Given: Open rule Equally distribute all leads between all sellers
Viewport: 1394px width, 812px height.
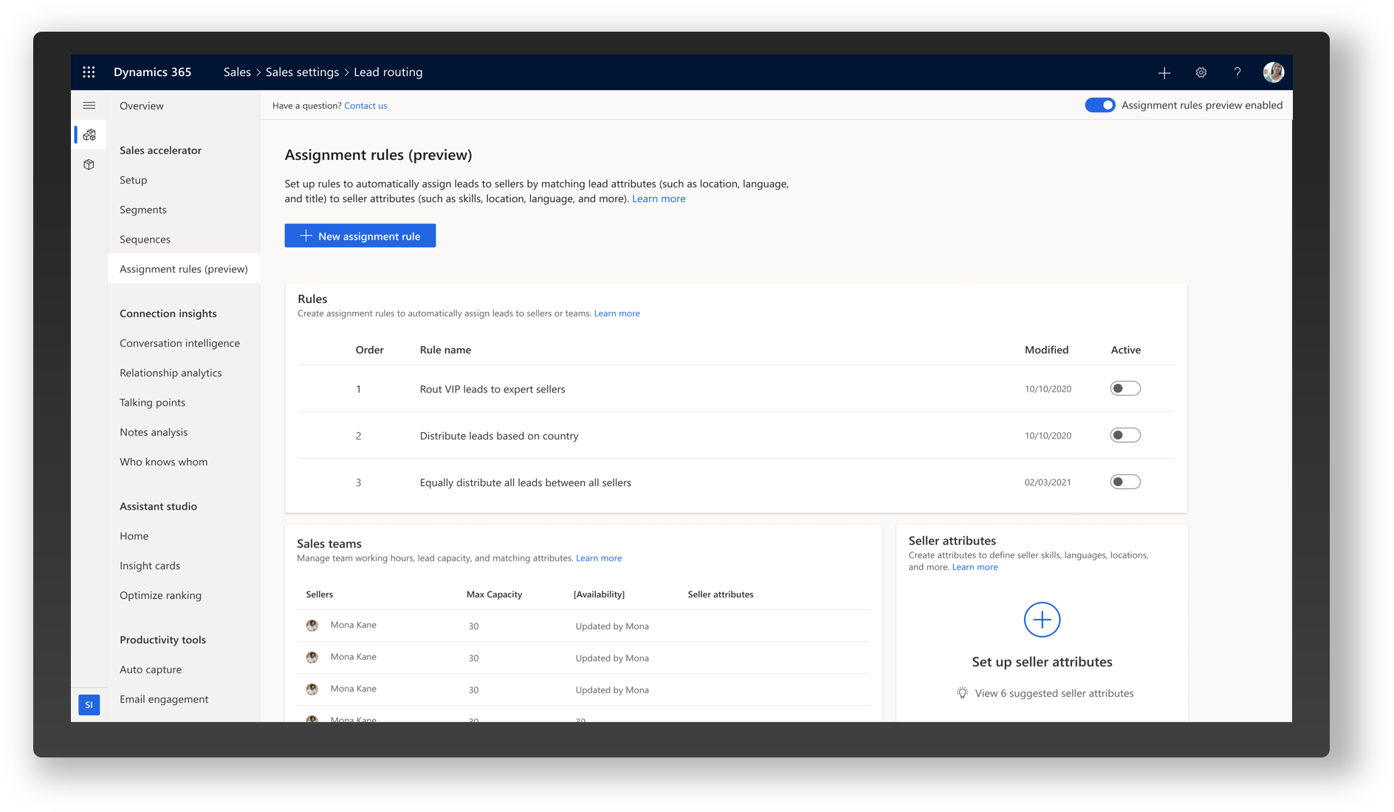Looking at the screenshot, I should tap(525, 483).
